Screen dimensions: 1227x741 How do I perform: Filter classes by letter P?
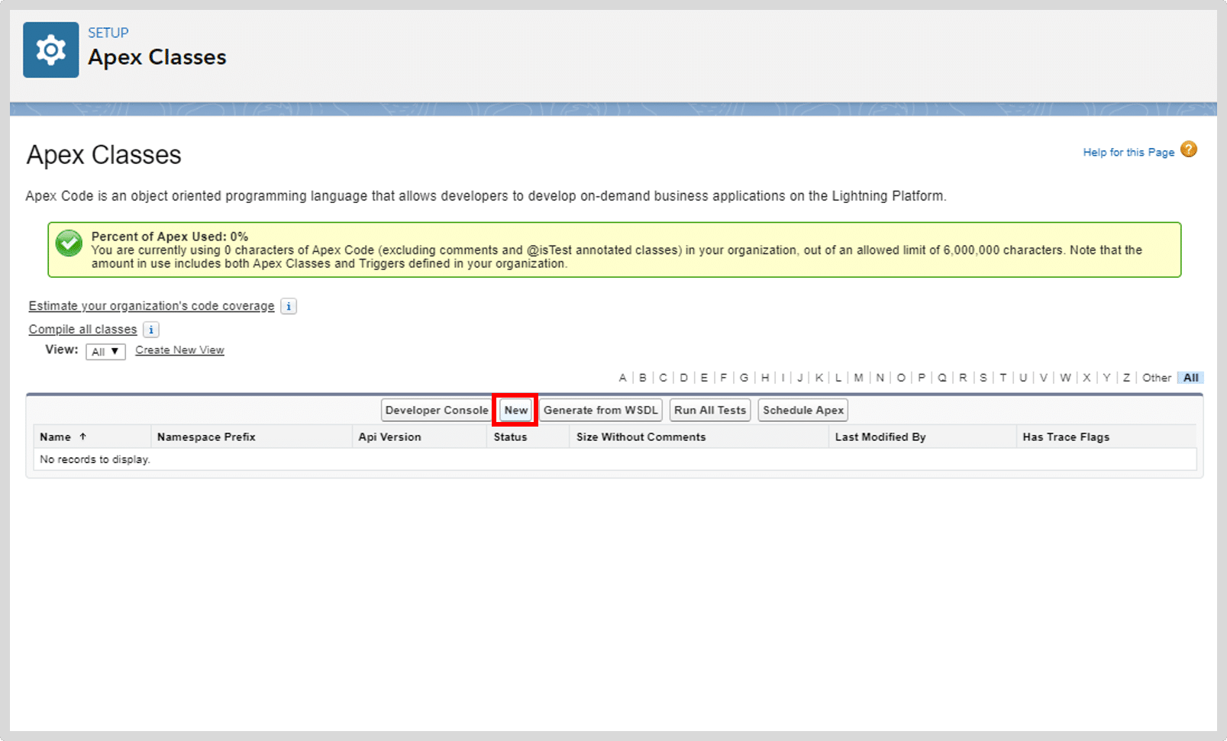tap(922, 378)
